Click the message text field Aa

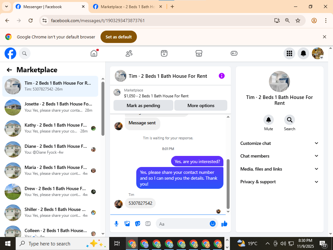[x=183, y=224]
